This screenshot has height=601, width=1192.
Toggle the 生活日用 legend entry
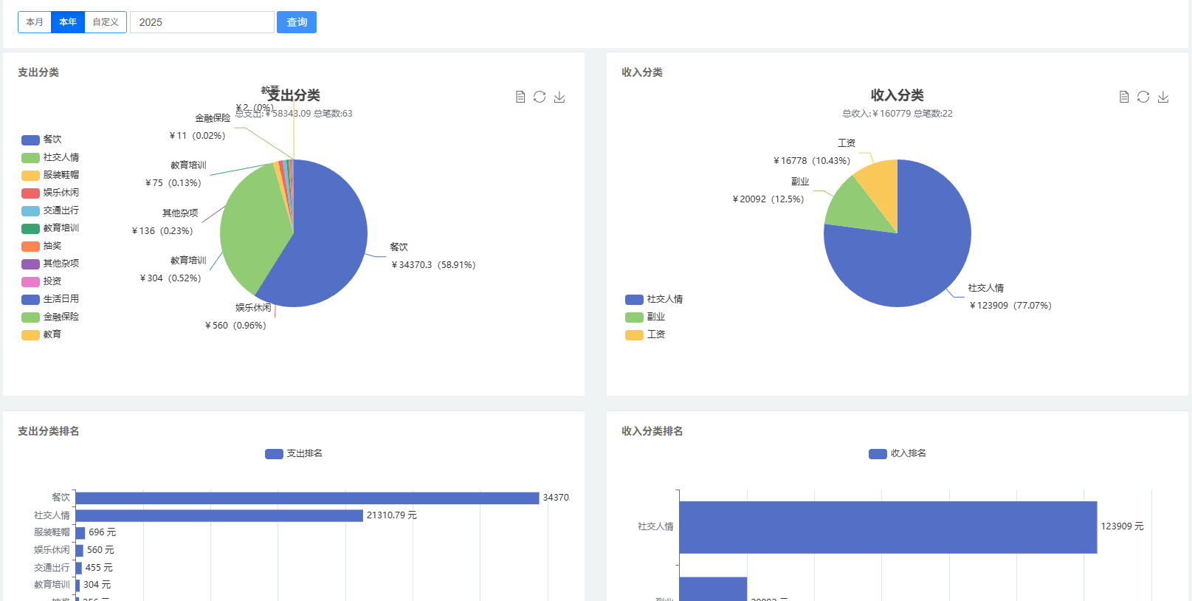[50, 299]
